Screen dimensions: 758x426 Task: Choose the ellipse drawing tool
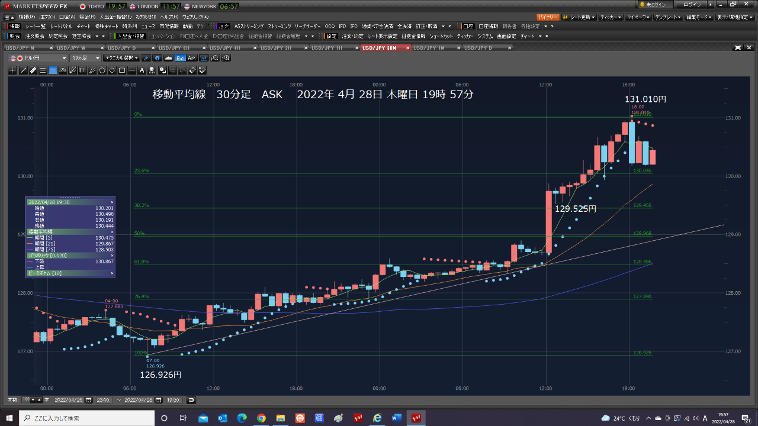click(112, 70)
